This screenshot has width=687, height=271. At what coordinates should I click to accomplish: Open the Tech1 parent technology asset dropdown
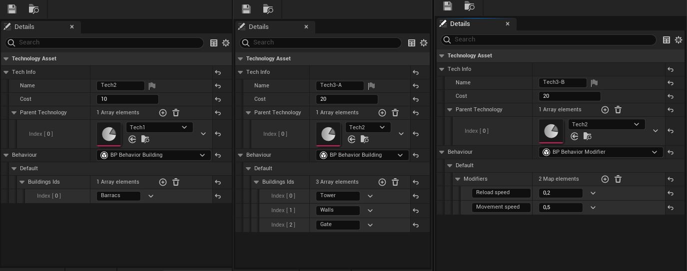click(x=159, y=127)
